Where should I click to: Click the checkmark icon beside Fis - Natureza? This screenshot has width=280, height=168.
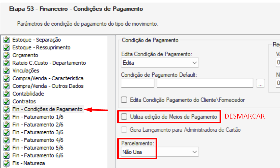[x=6, y=163]
